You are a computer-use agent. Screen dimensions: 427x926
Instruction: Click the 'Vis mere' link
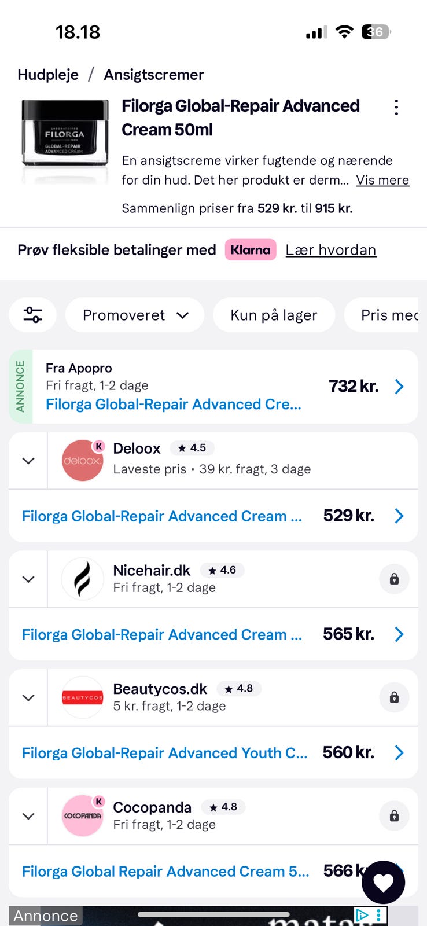coord(382,180)
